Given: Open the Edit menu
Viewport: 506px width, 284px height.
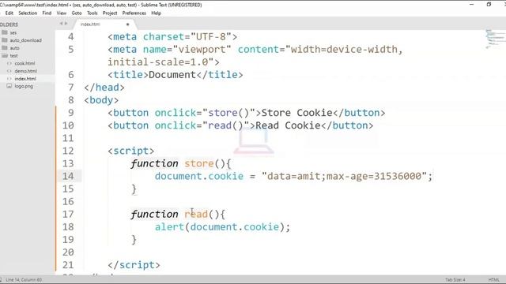Looking at the screenshot, I should (x=9, y=13).
